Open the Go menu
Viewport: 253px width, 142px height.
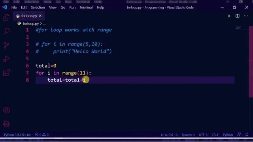coord(63,7)
